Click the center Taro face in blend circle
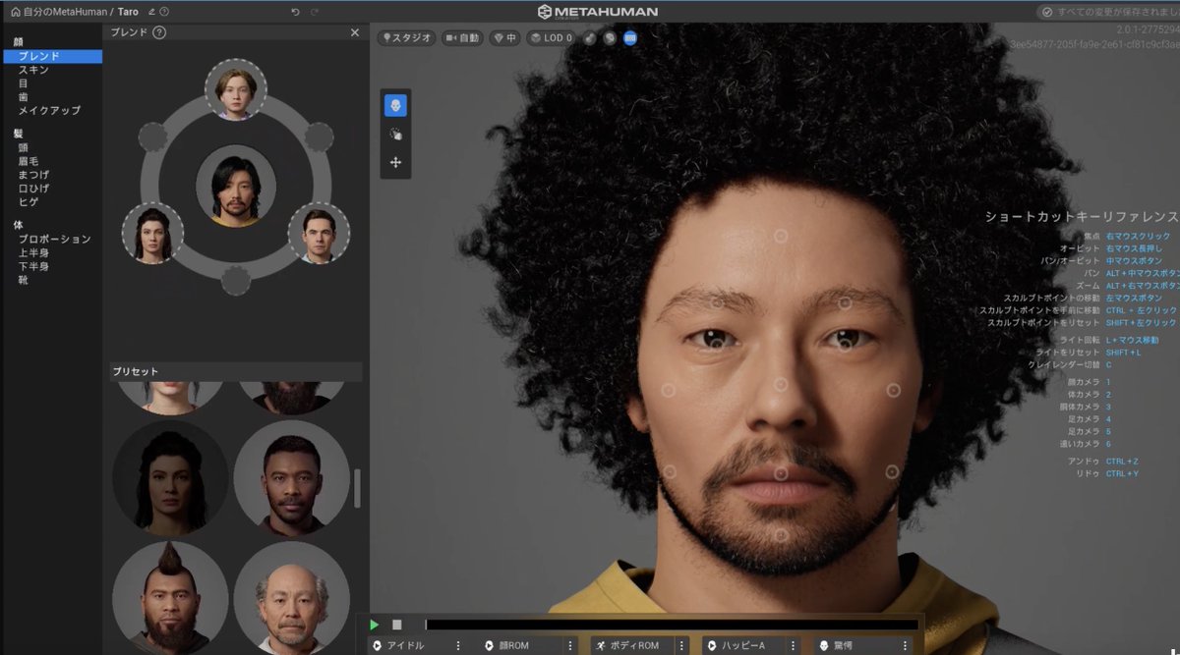 tap(235, 187)
